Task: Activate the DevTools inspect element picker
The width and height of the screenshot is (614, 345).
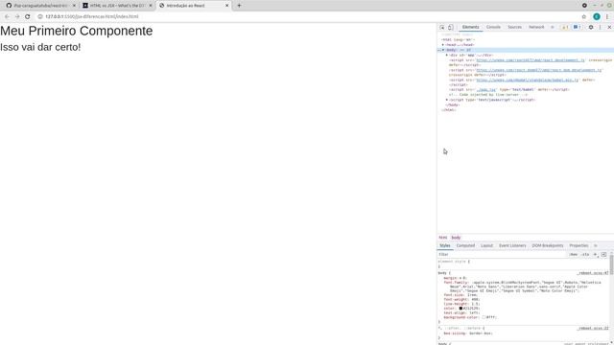Action: [x=441, y=28]
